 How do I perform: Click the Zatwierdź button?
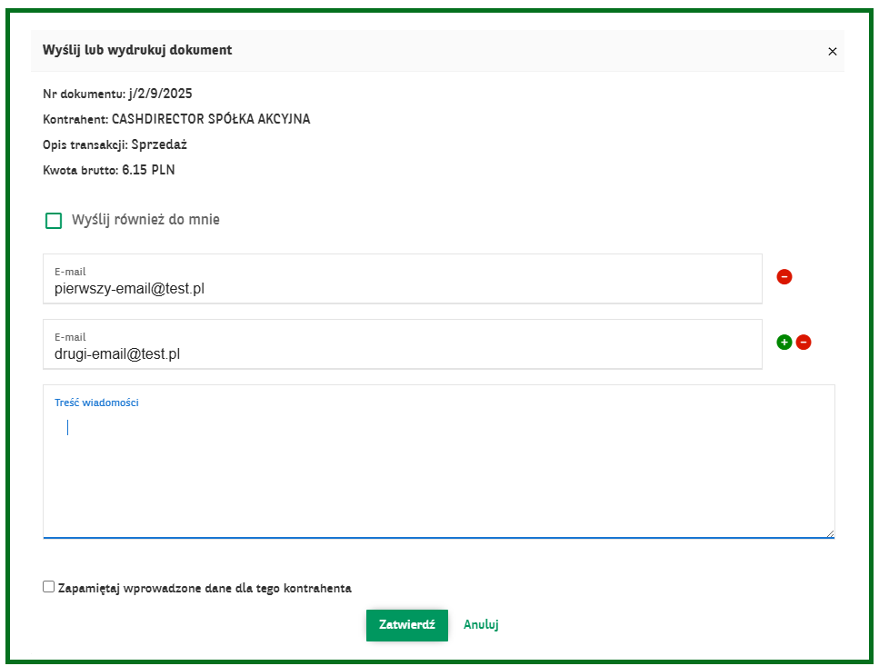pos(407,625)
